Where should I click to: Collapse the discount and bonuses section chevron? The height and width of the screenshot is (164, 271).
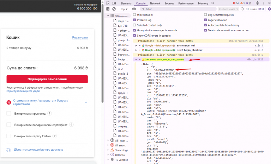pyautogui.click(x=86, y=102)
